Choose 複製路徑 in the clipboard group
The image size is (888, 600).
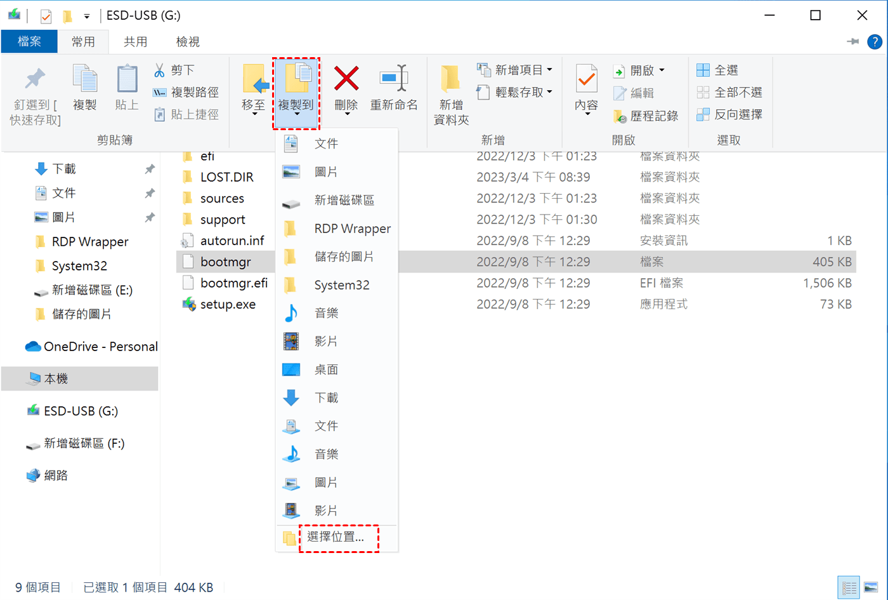[186, 93]
